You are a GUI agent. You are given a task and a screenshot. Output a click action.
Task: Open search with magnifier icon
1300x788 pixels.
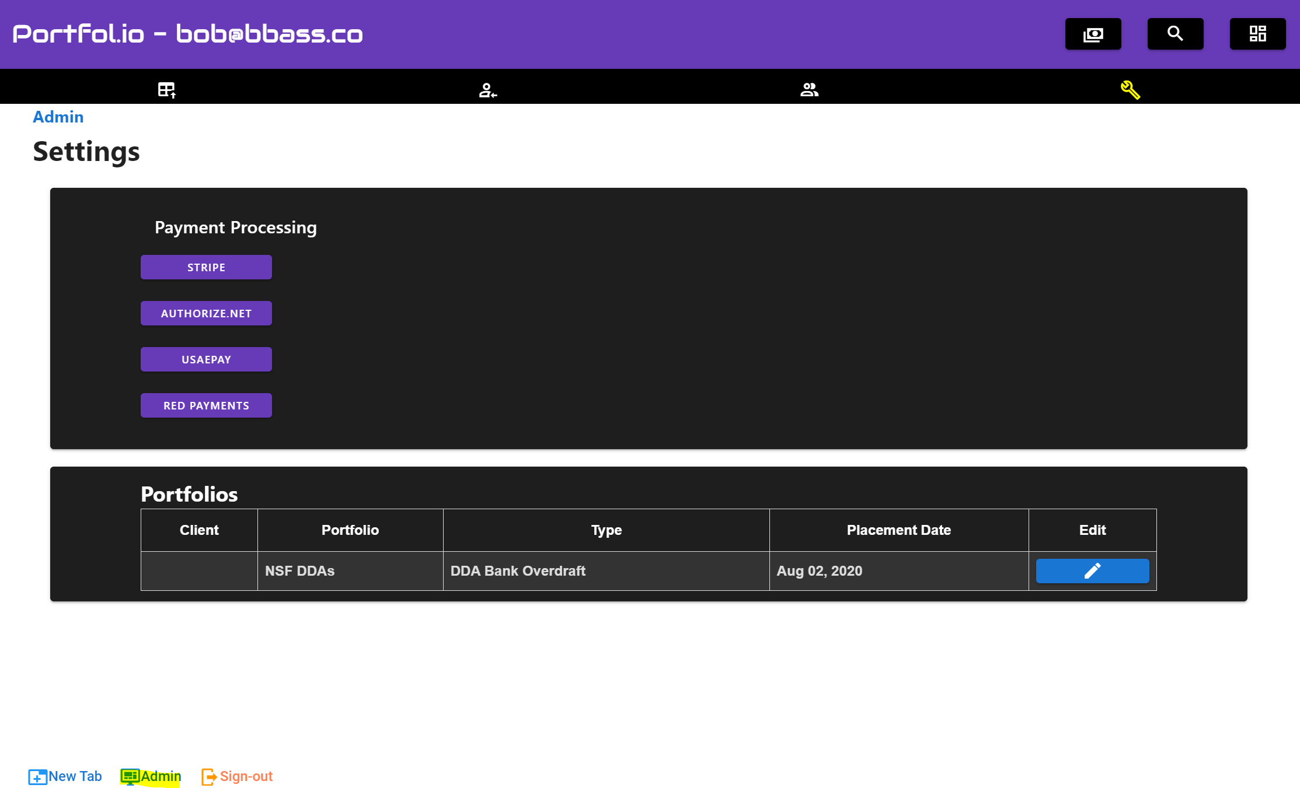pos(1175,34)
